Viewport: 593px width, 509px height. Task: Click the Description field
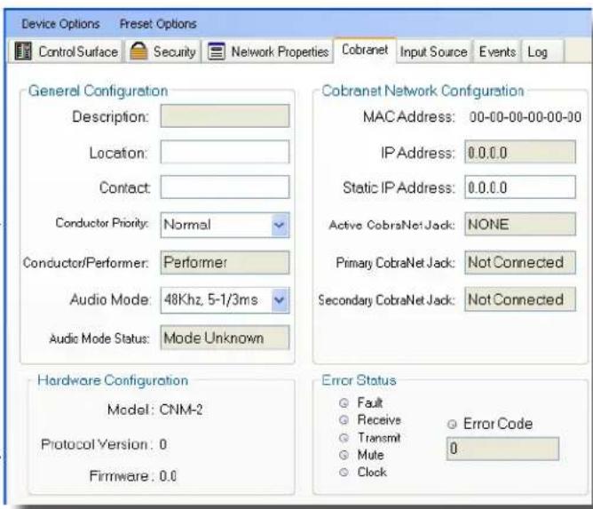(225, 115)
